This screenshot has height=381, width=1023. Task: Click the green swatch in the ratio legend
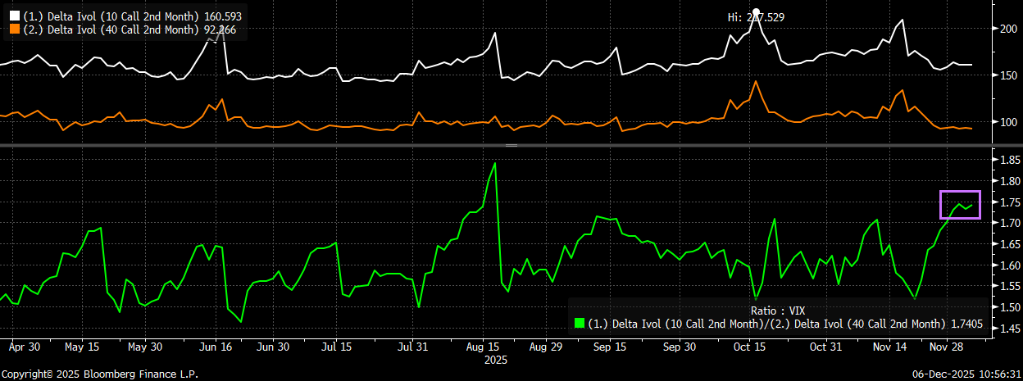(x=580, y=324)
